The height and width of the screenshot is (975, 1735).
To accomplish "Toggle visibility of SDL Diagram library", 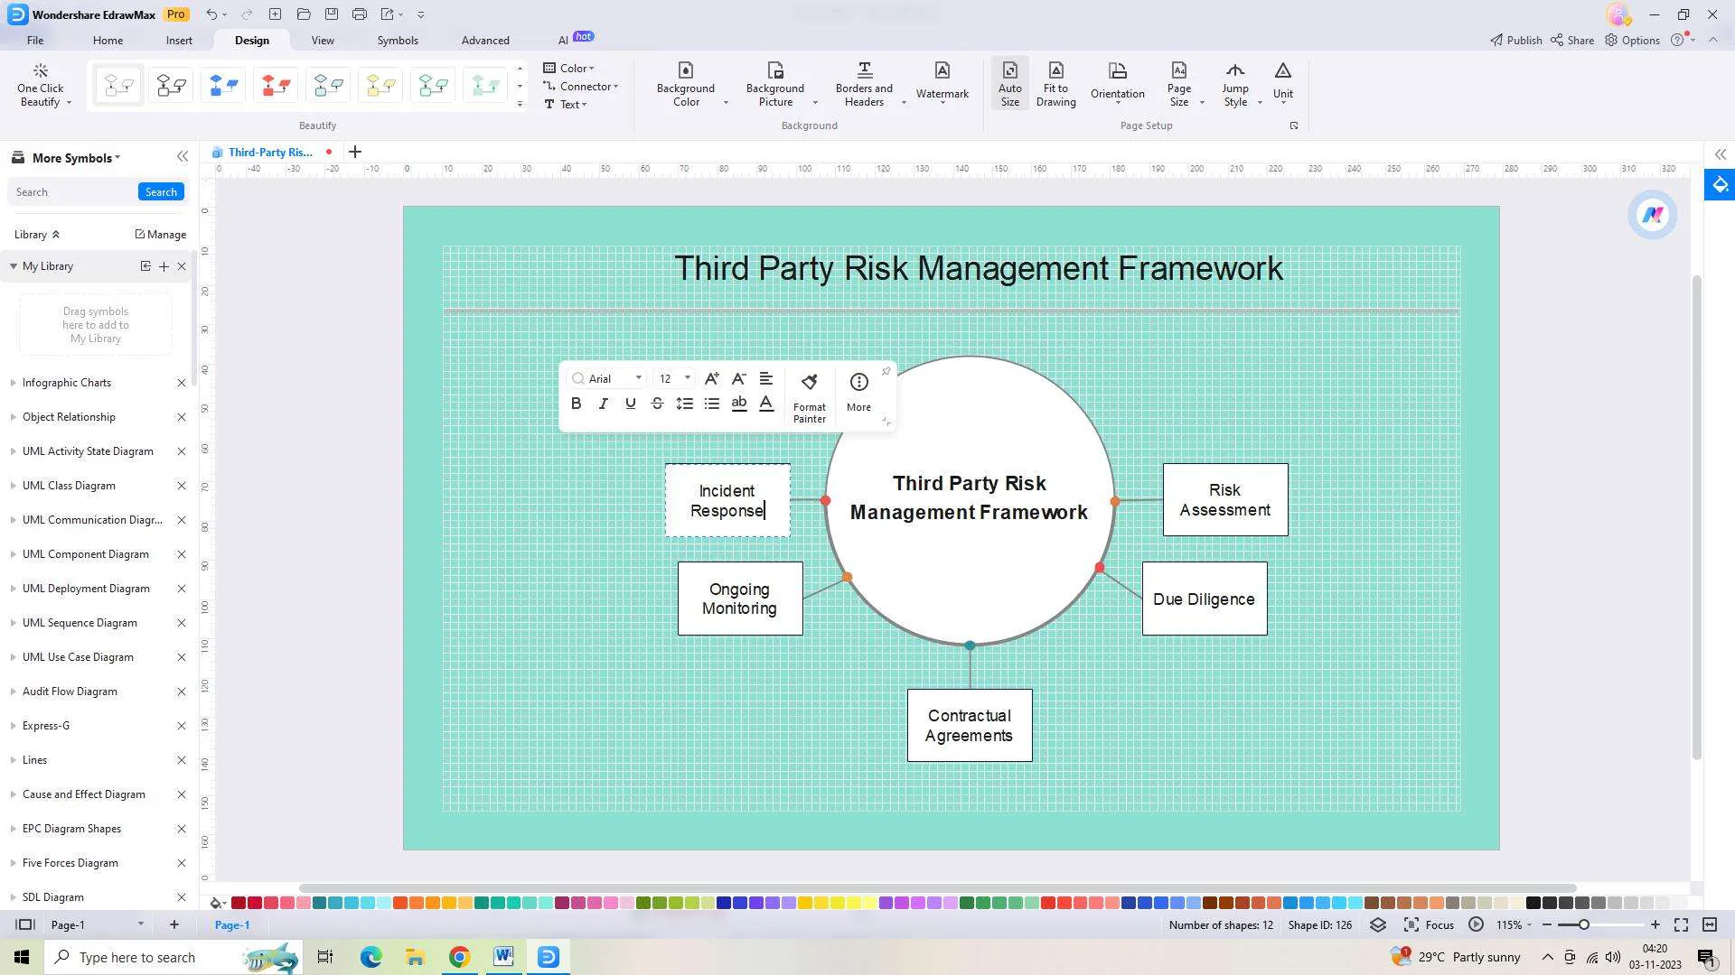I will click(x=14, y=896).
